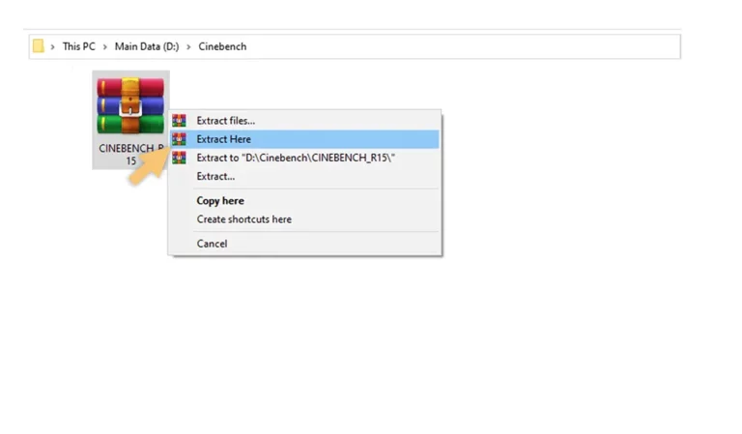Click the CINEBENCH_R15 file name label

[x=131, y=155]
